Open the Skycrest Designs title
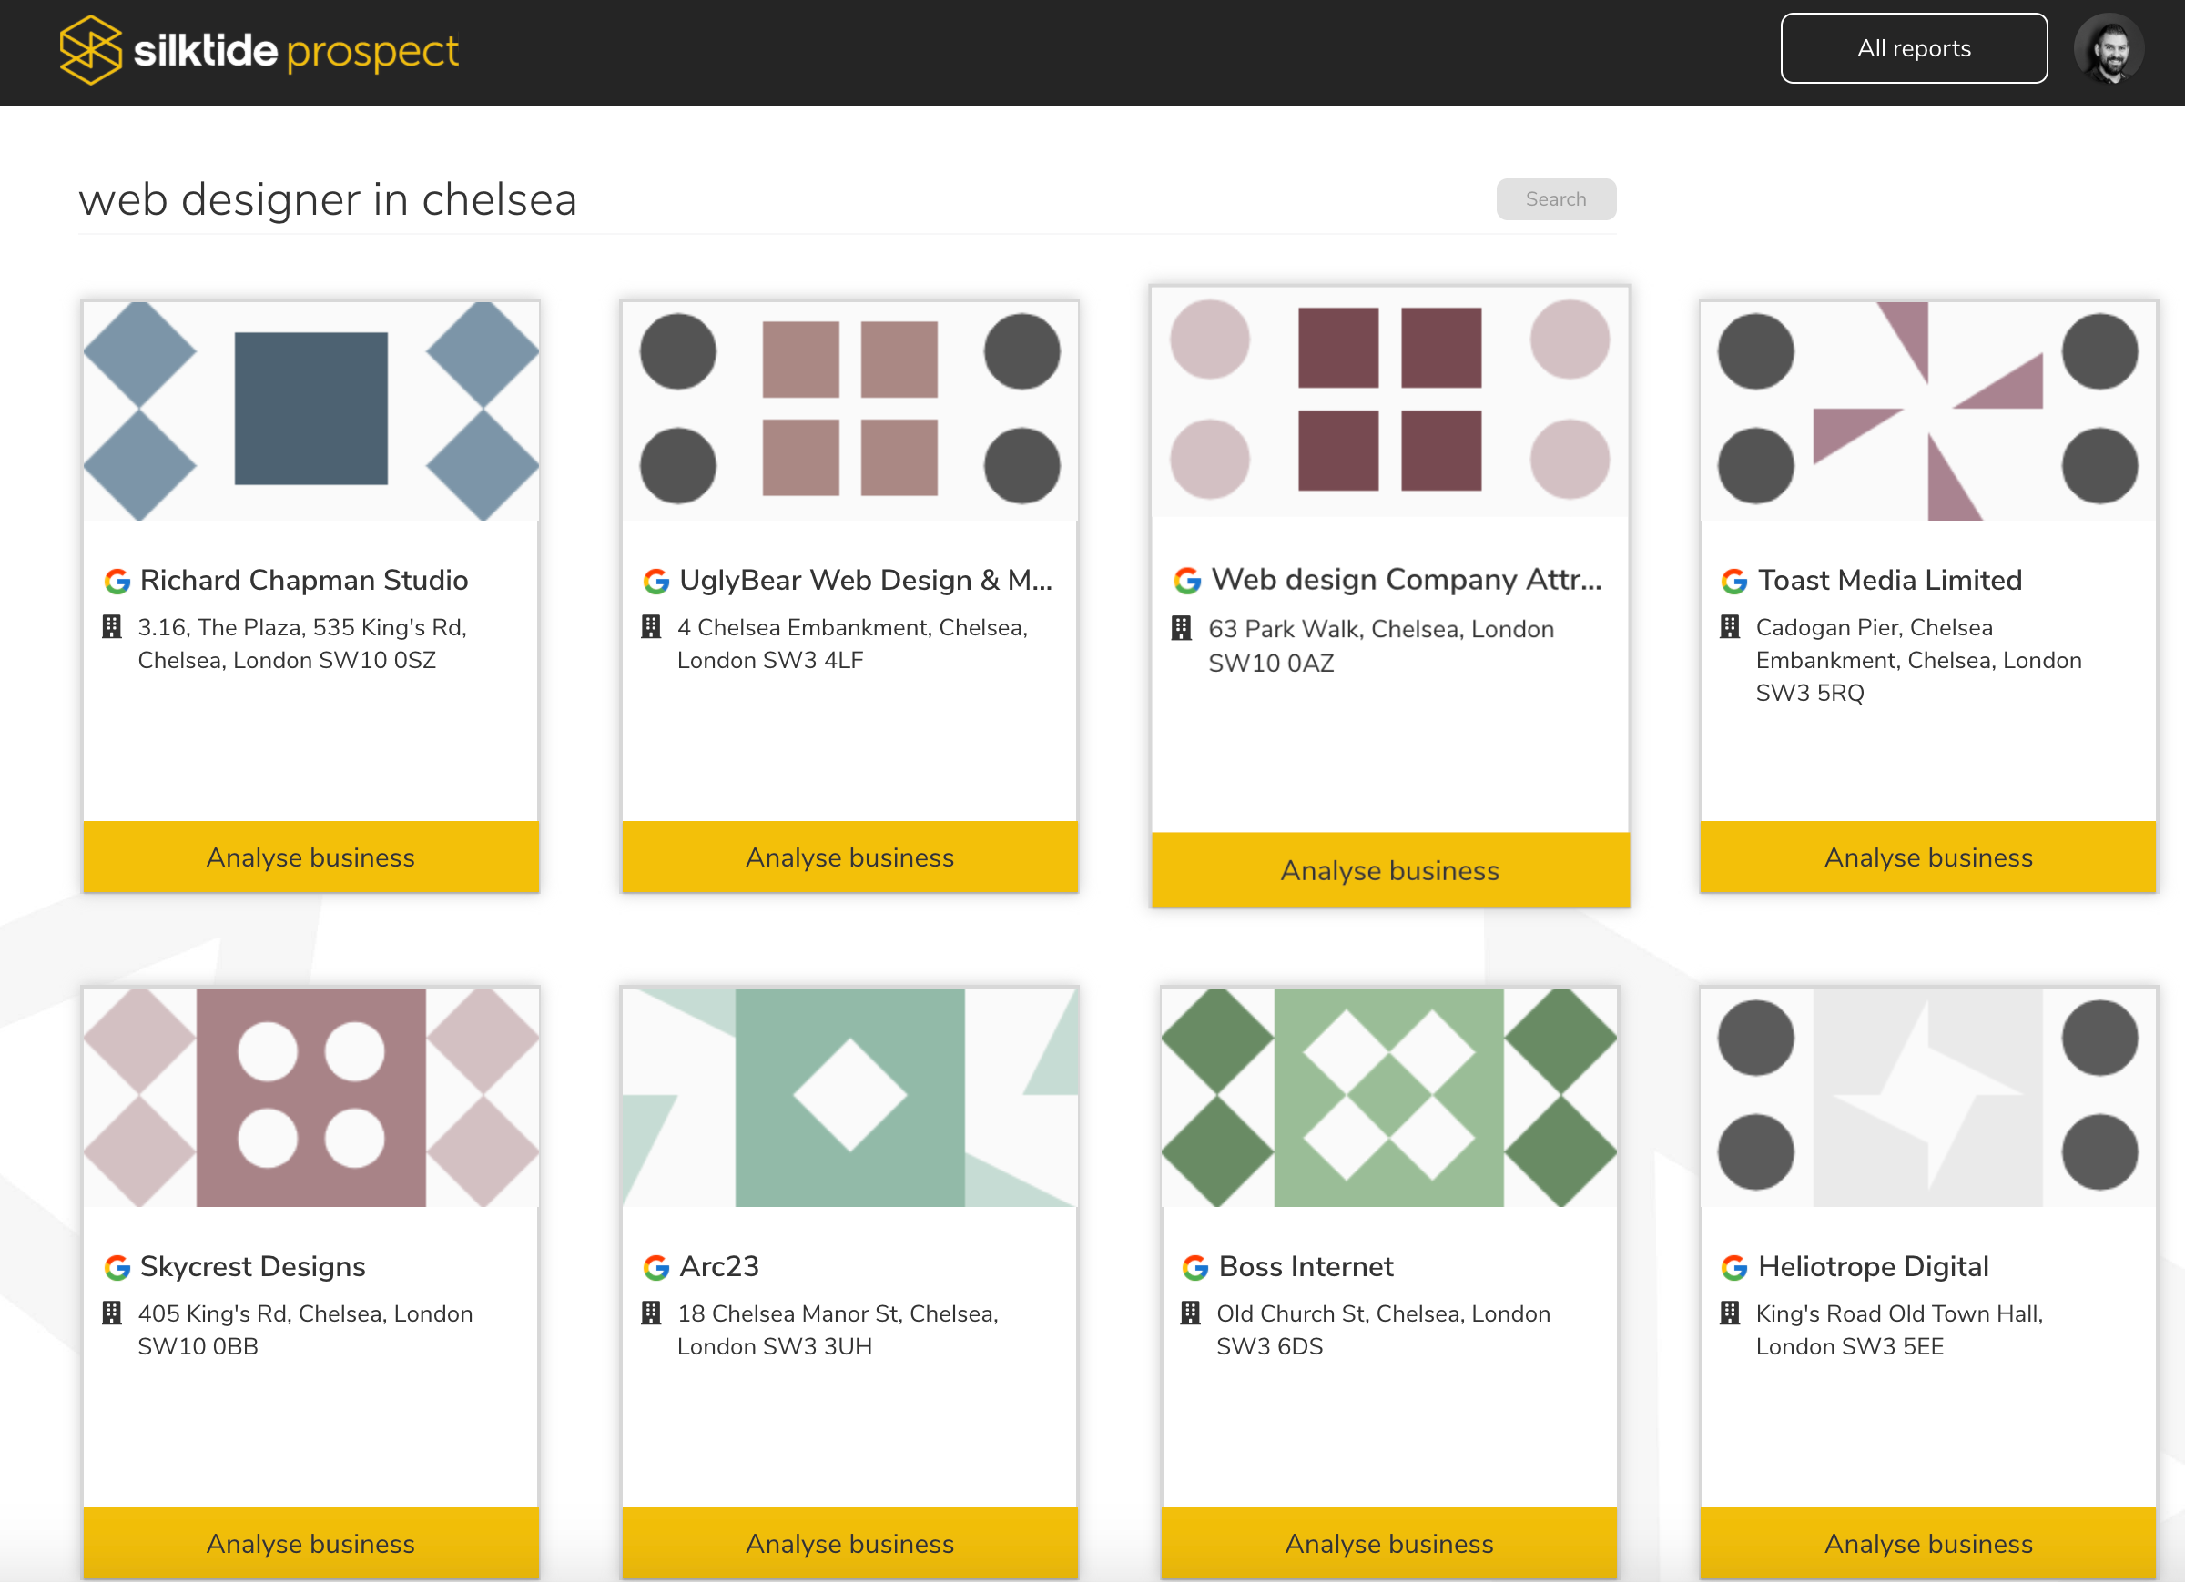Image resolution: width=2185 pixels, height=1582 pixels. 252,1266
